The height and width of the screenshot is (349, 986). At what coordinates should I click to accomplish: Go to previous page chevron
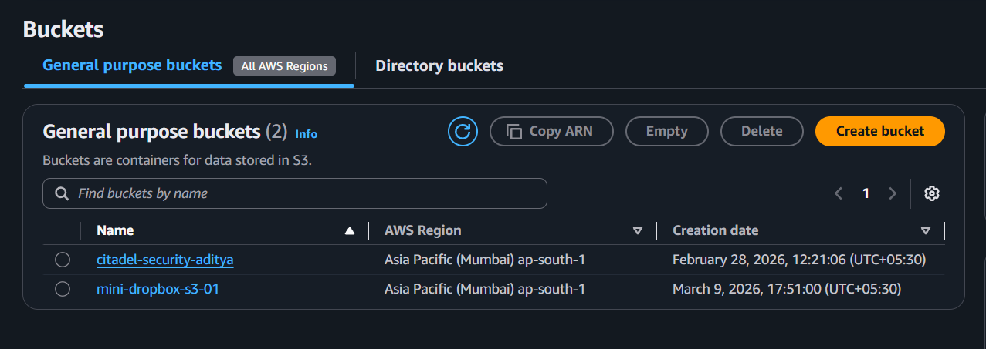click(839, 193)
